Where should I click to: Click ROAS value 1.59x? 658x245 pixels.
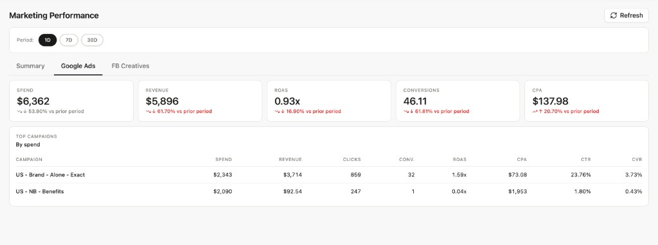coord(459,174)
